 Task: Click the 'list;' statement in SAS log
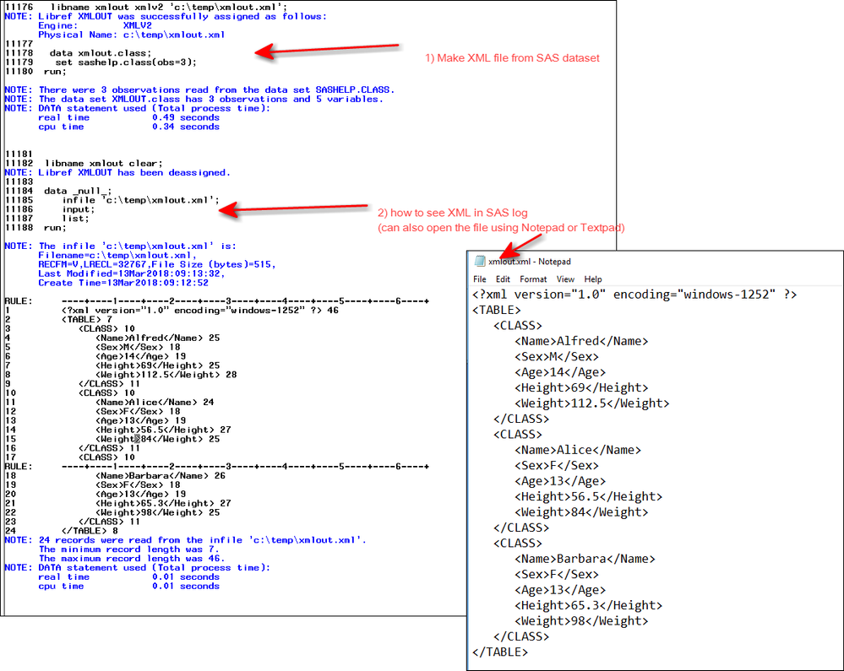pos(75,219)
